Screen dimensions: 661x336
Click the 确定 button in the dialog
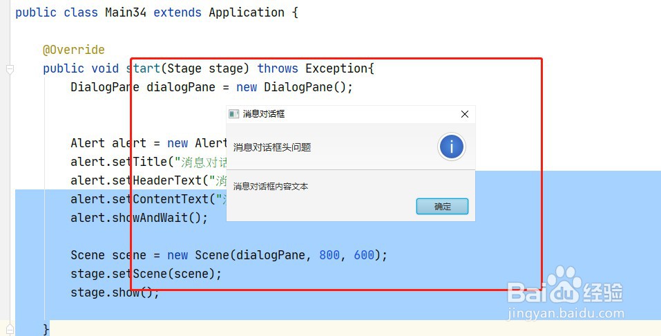[x=442, y=207]
